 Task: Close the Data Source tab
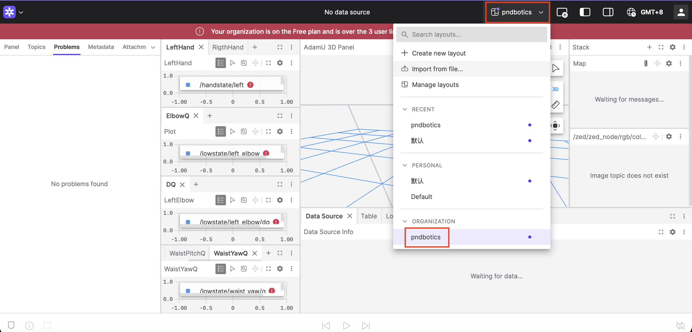[350, 216]
